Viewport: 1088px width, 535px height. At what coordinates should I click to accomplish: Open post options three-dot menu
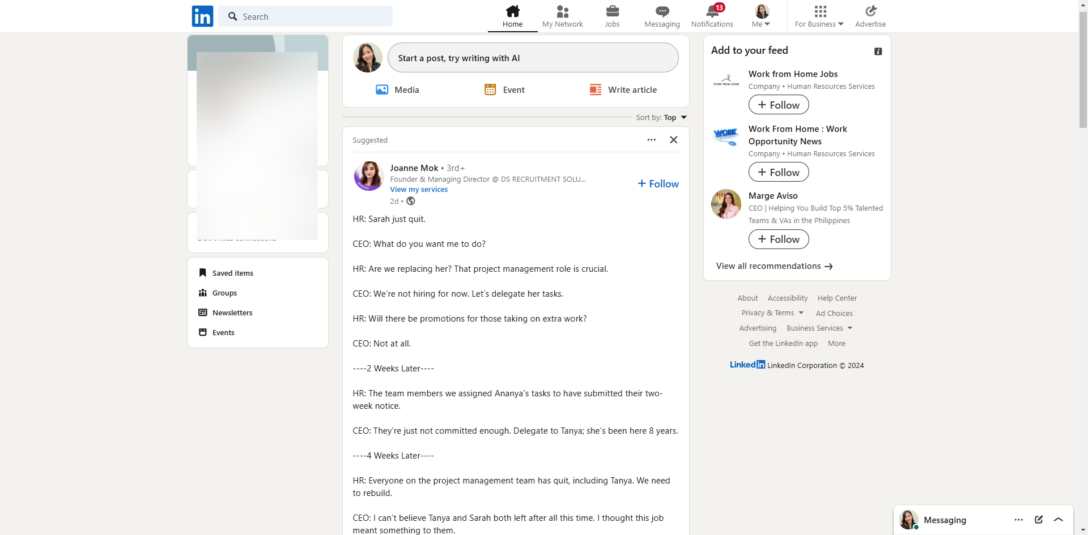click(652, 140)
